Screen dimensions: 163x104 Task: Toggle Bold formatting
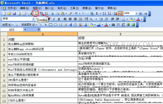[49, 19]
